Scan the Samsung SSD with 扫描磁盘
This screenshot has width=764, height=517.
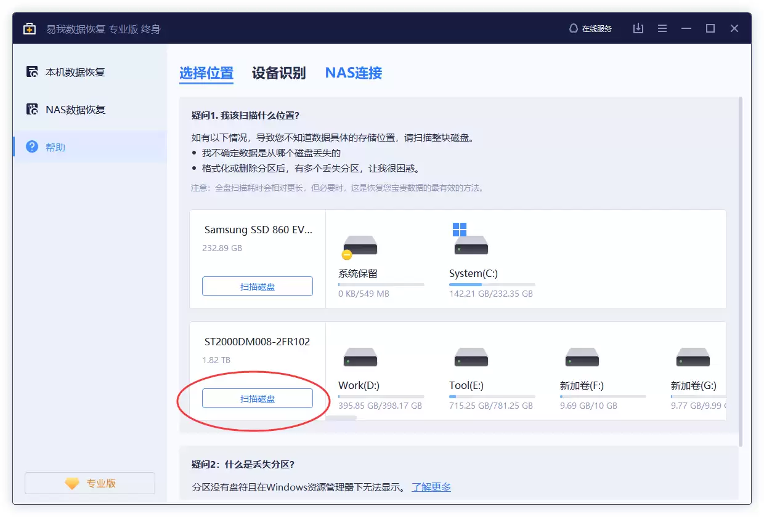(x=257, y=286)
